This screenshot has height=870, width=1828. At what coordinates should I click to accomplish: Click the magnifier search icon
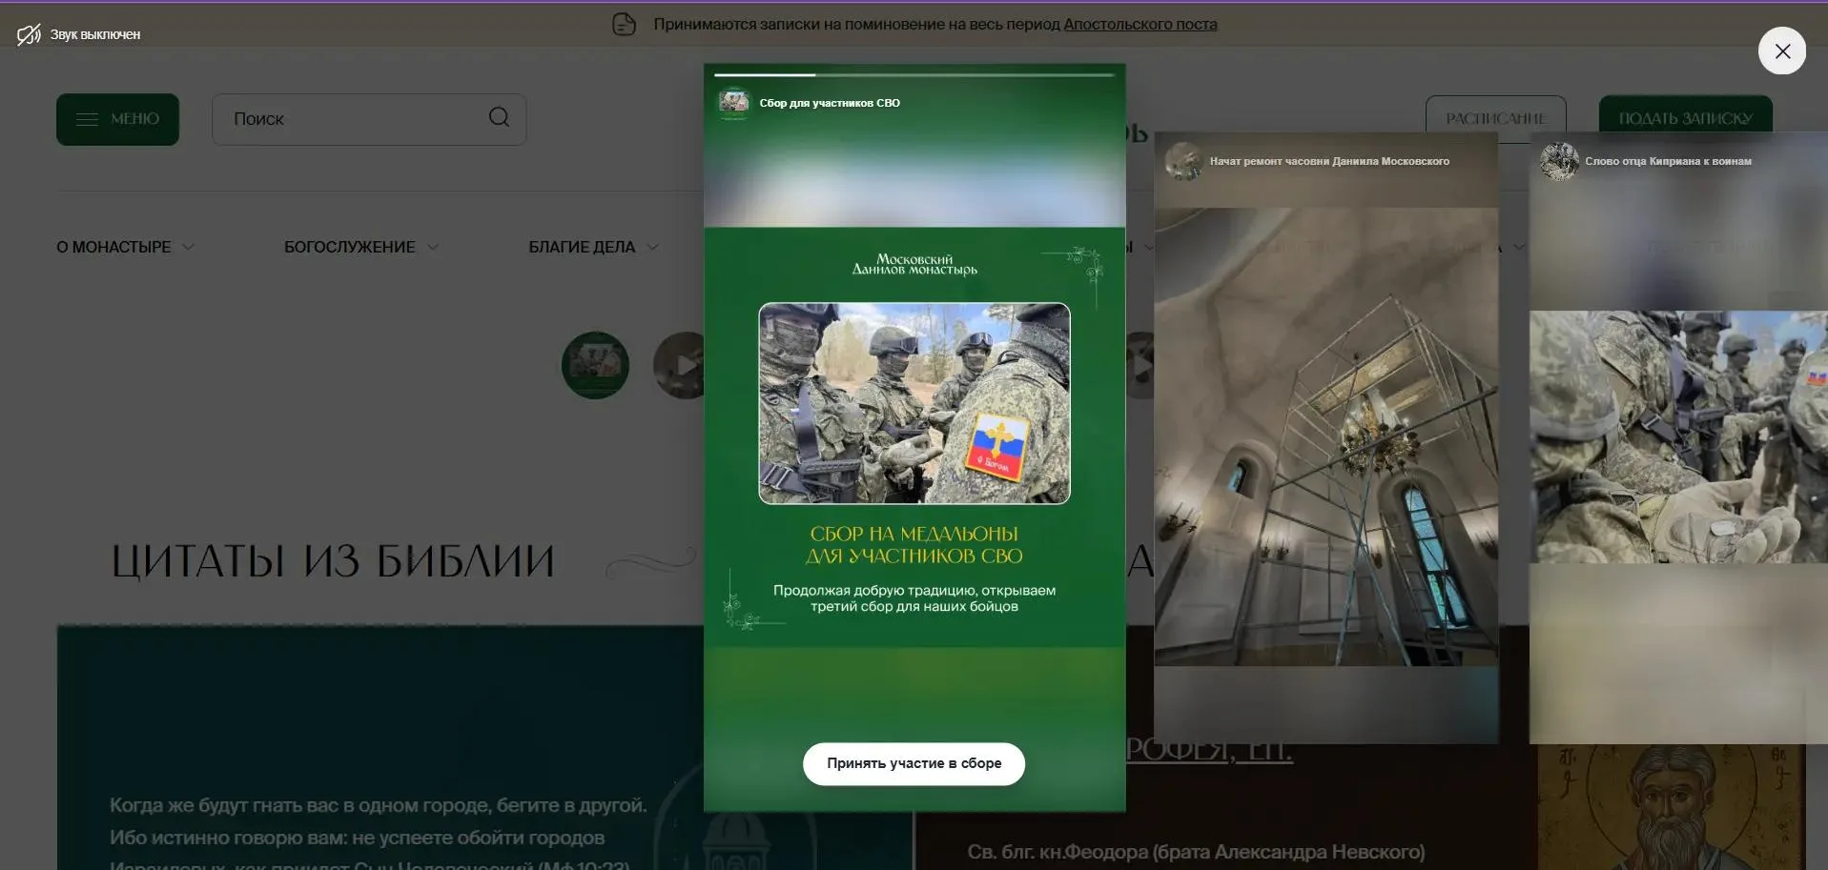pyautogui.click(x=499, y=117)
